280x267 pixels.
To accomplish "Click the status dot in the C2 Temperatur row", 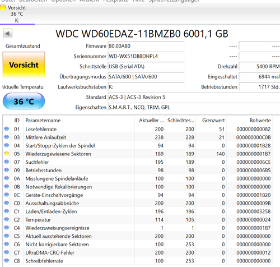I will [7, 219].
